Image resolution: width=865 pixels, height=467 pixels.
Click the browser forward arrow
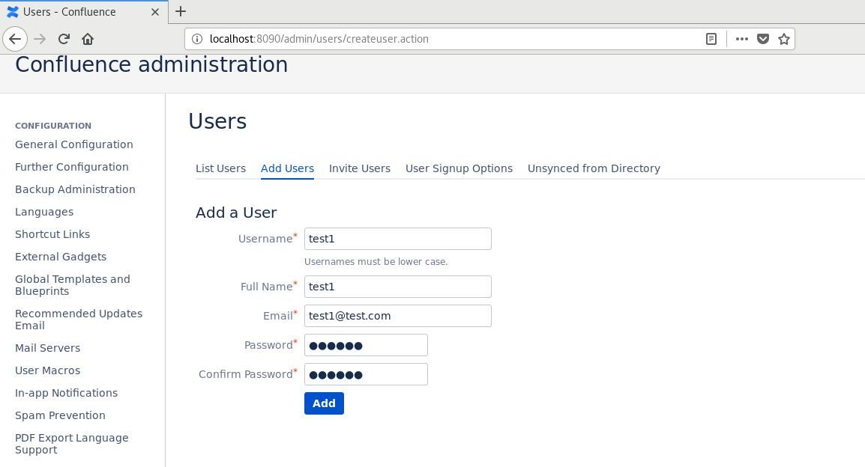pos(40,39)
